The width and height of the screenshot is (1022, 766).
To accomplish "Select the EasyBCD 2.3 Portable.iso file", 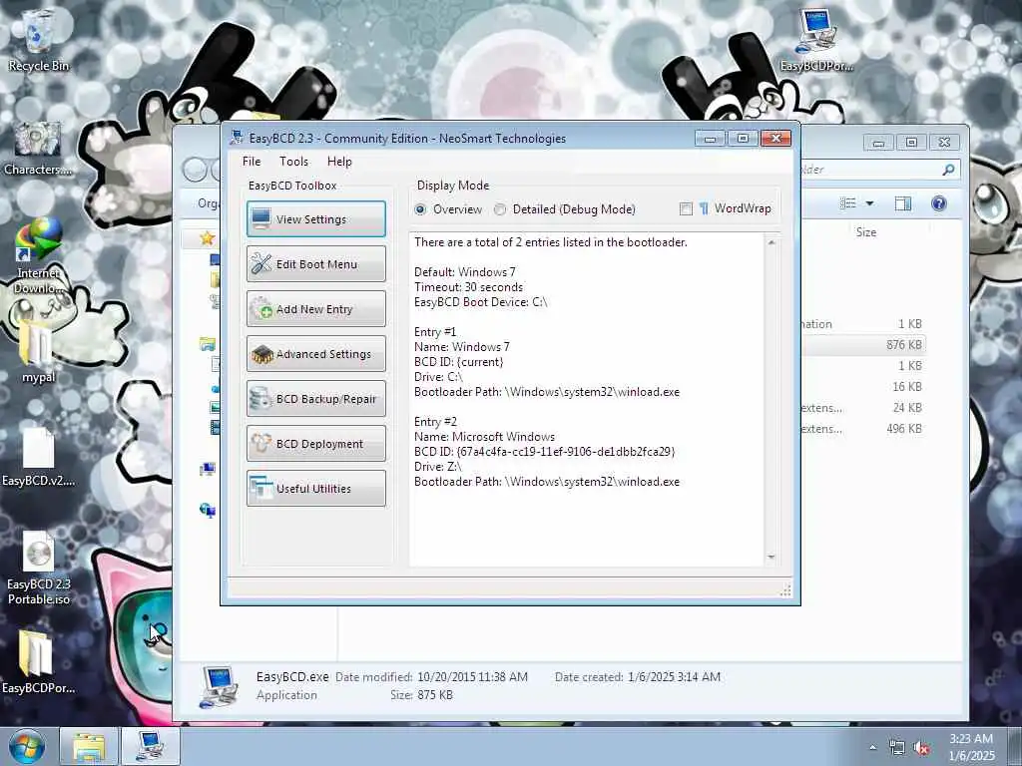I will coord(39,569).
